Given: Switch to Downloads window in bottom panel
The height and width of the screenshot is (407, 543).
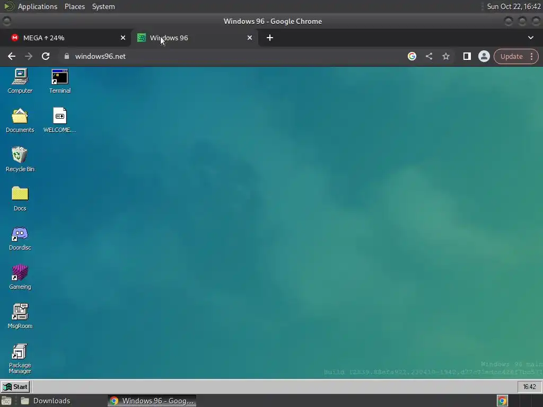Looking at the screenshot, I should click(x=46, y=401).
